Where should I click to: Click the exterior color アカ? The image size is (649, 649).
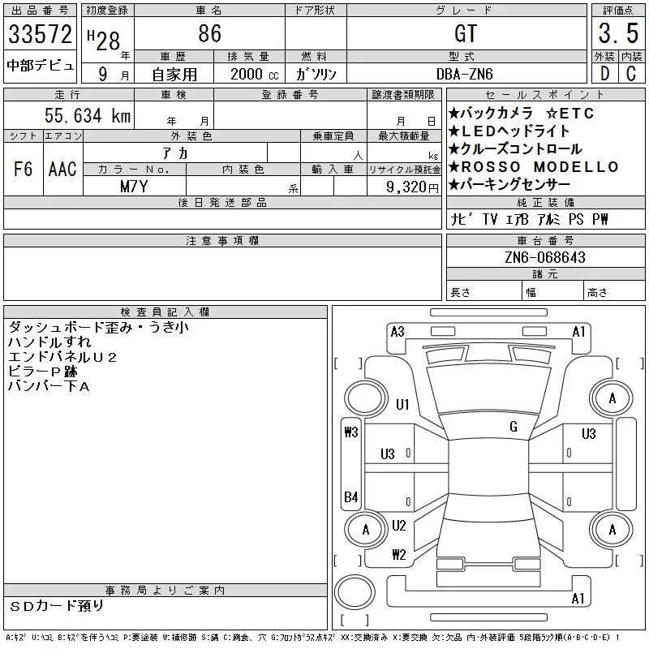coord(175,153)
